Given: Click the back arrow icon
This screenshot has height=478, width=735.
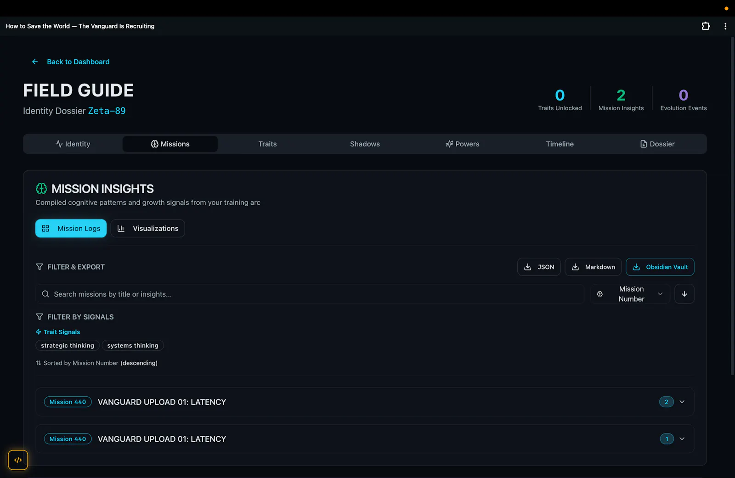Looking at the screenshot, I should pos(35,62).
